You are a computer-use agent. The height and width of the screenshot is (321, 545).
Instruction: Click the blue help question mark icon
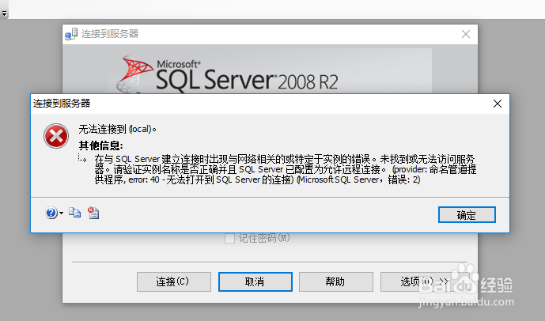[51, 213]
